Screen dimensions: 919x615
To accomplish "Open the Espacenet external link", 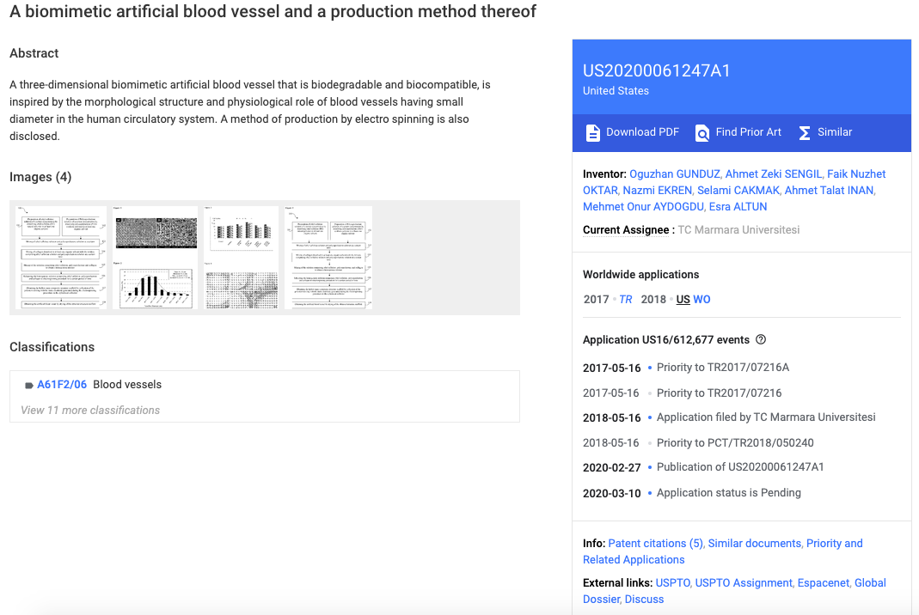I will point(823,582).
